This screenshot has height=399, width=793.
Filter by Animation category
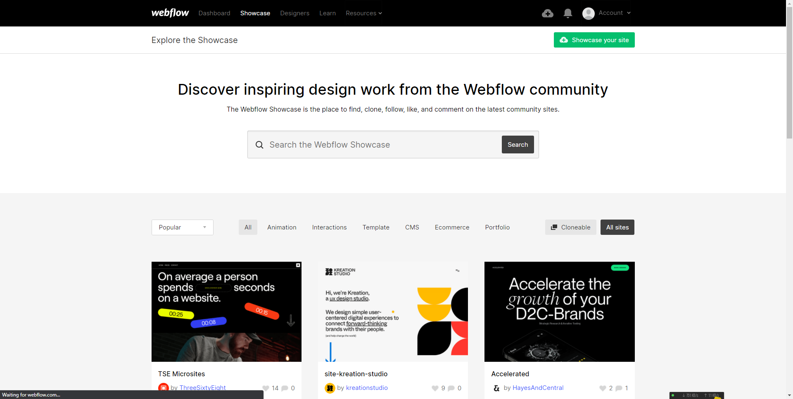[x=282, y=227]
